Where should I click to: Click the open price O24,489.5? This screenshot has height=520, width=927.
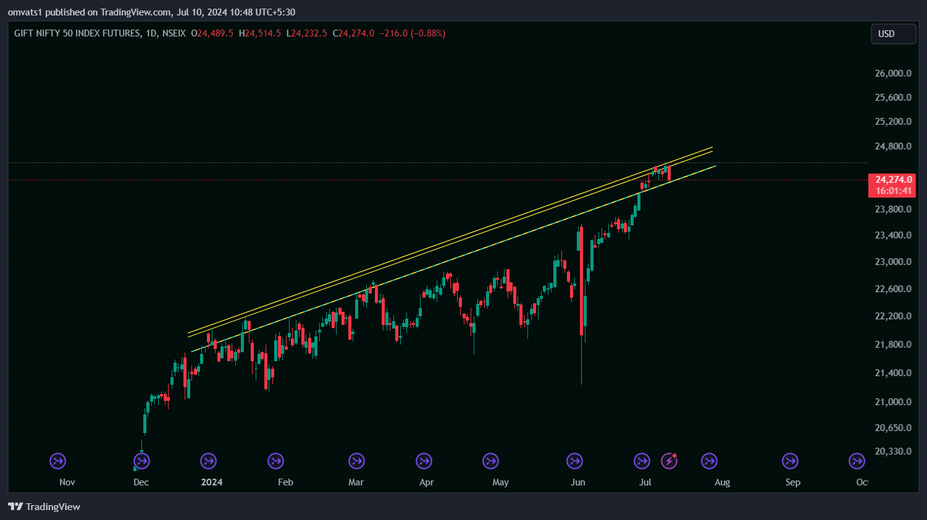point(212,33)
